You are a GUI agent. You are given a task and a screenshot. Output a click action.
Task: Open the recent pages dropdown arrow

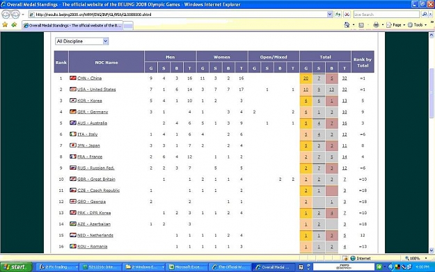(x=23, y=15)
